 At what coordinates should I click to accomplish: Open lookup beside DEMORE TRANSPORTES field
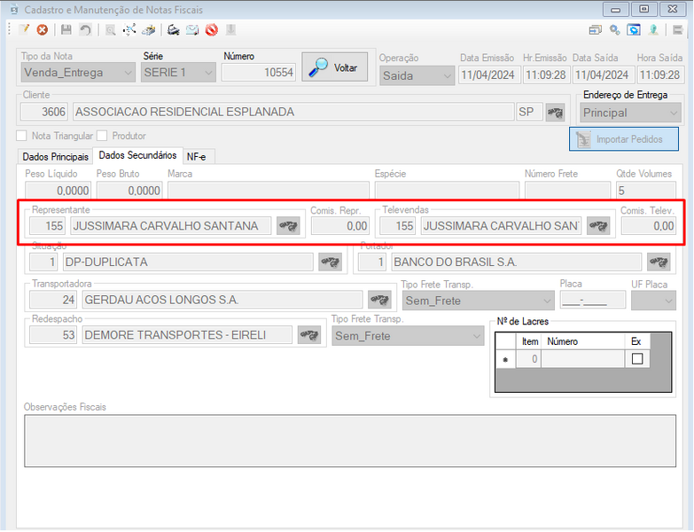309,334
